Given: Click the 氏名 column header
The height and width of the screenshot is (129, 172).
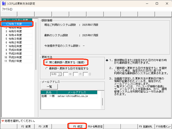Looking at the screenshot, I should pyautogui.click(x=49, y=92).
